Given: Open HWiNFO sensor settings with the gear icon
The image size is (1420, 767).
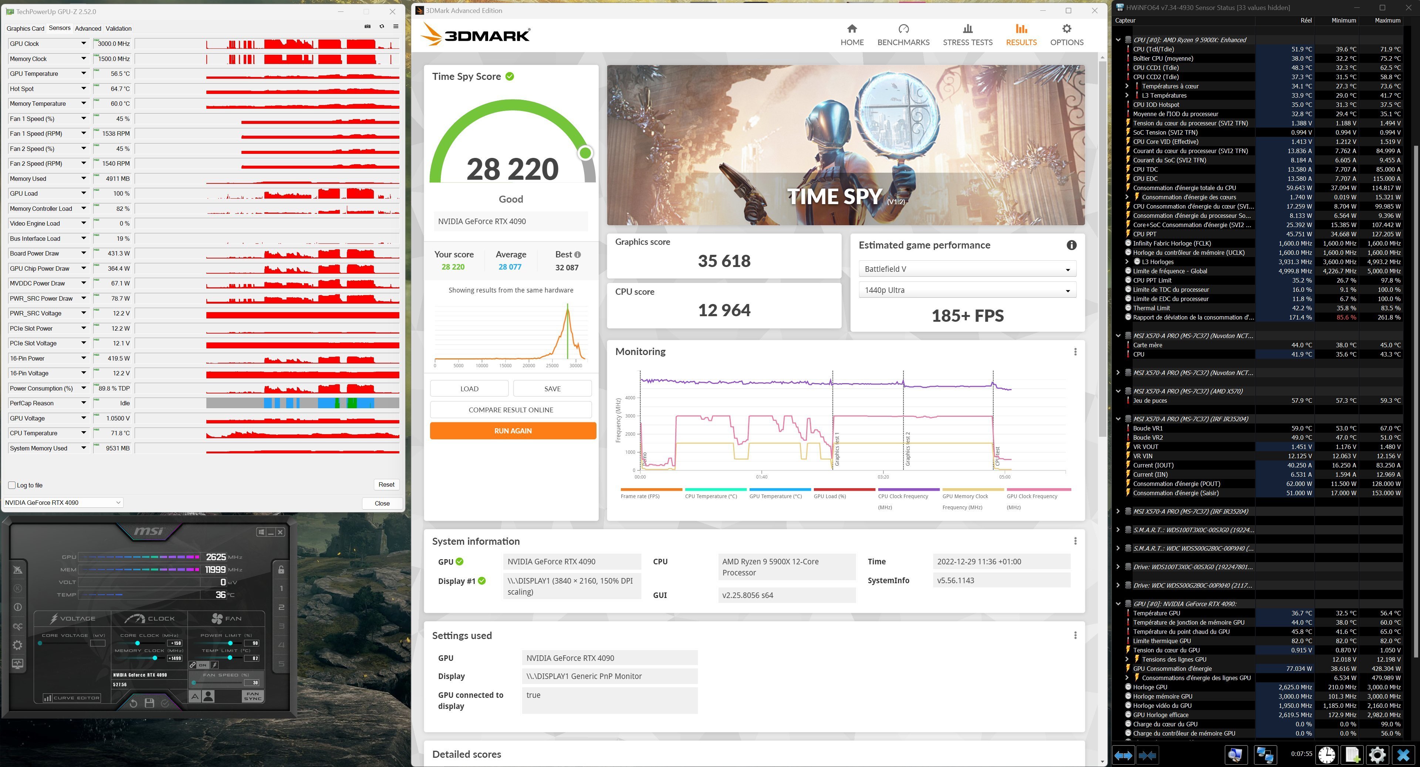Looking at the screenshot, I should pyautogui.click(x=1377, y=755).
